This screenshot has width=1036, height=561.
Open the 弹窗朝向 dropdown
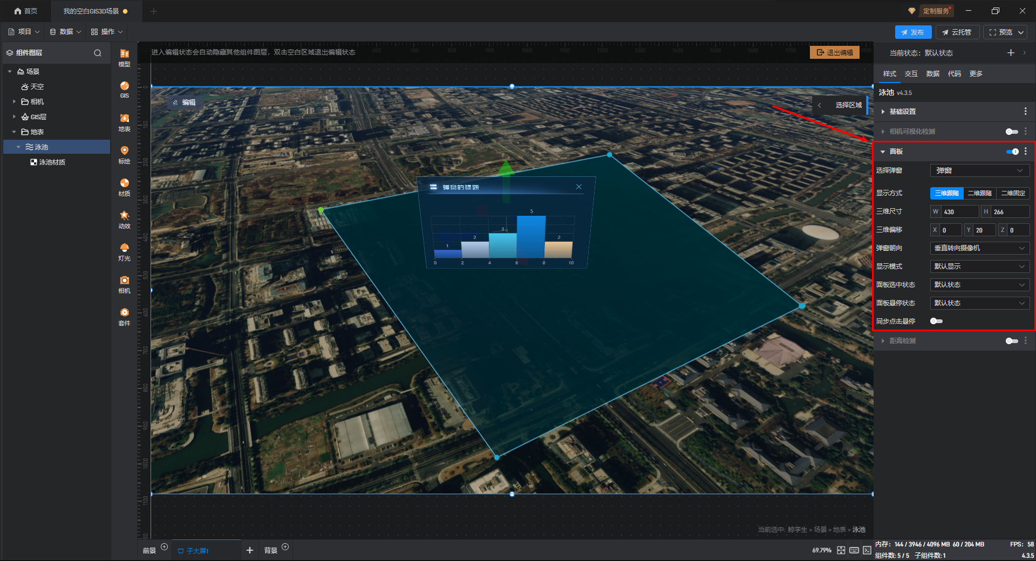click(x=979, y=248)
